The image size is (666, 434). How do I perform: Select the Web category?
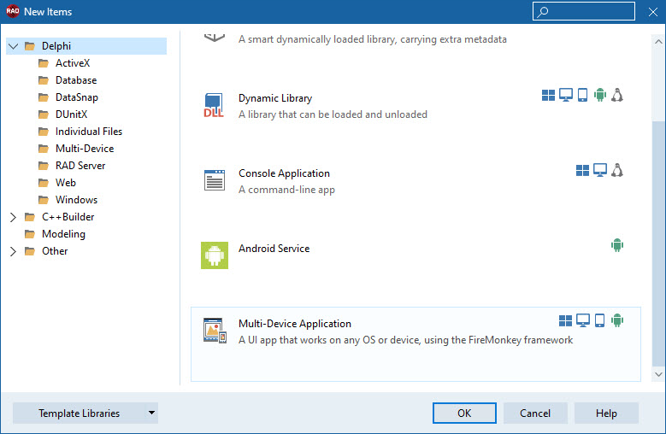tap(66, 183)
